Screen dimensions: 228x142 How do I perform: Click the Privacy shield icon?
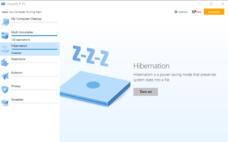[5, 89]
